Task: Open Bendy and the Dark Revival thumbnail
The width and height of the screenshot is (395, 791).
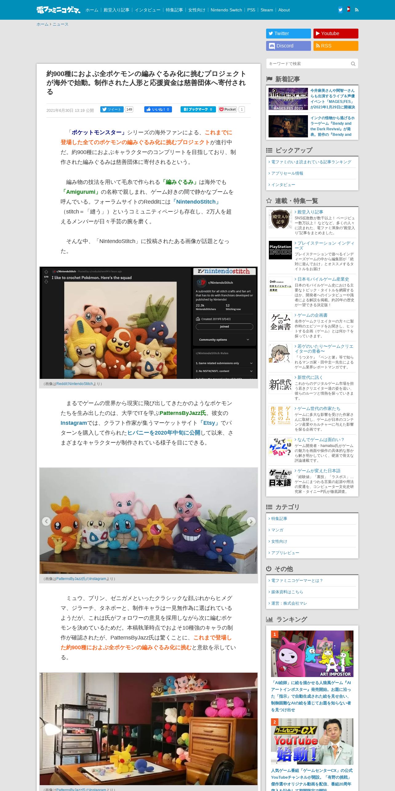Action: click(x=288, y=126)
